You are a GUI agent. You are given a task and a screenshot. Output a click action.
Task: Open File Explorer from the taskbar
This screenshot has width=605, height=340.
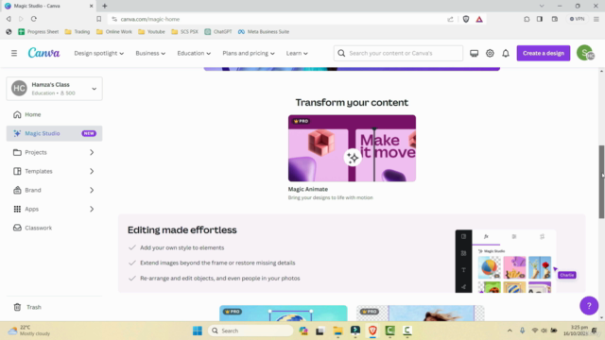(x=338, y=331)
